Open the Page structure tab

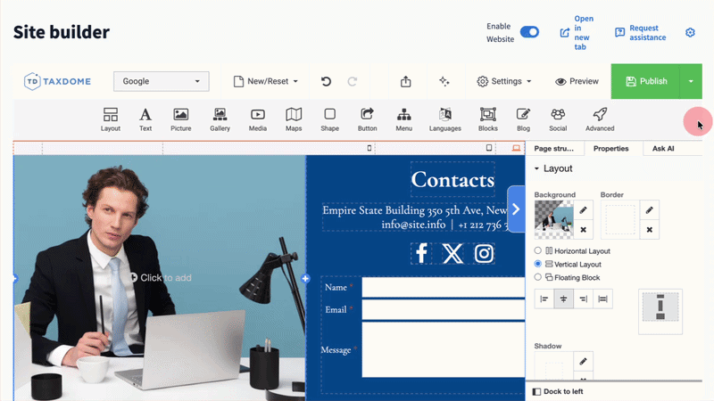[554, 149]
